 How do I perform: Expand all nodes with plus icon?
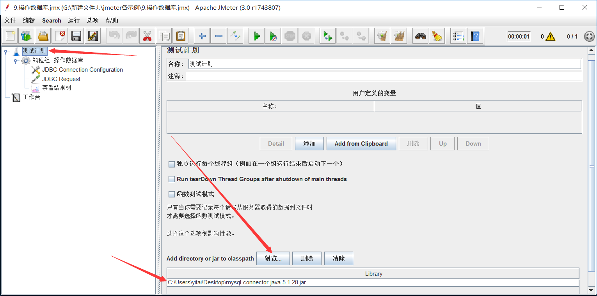[x=202, y=36]
